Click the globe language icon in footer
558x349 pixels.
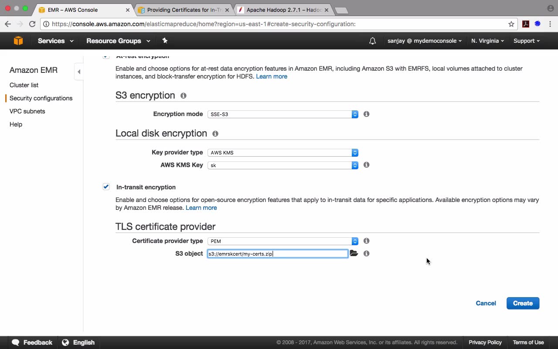(65, 342)
